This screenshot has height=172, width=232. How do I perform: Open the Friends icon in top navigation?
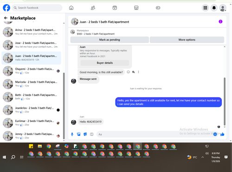coord(93,8)
